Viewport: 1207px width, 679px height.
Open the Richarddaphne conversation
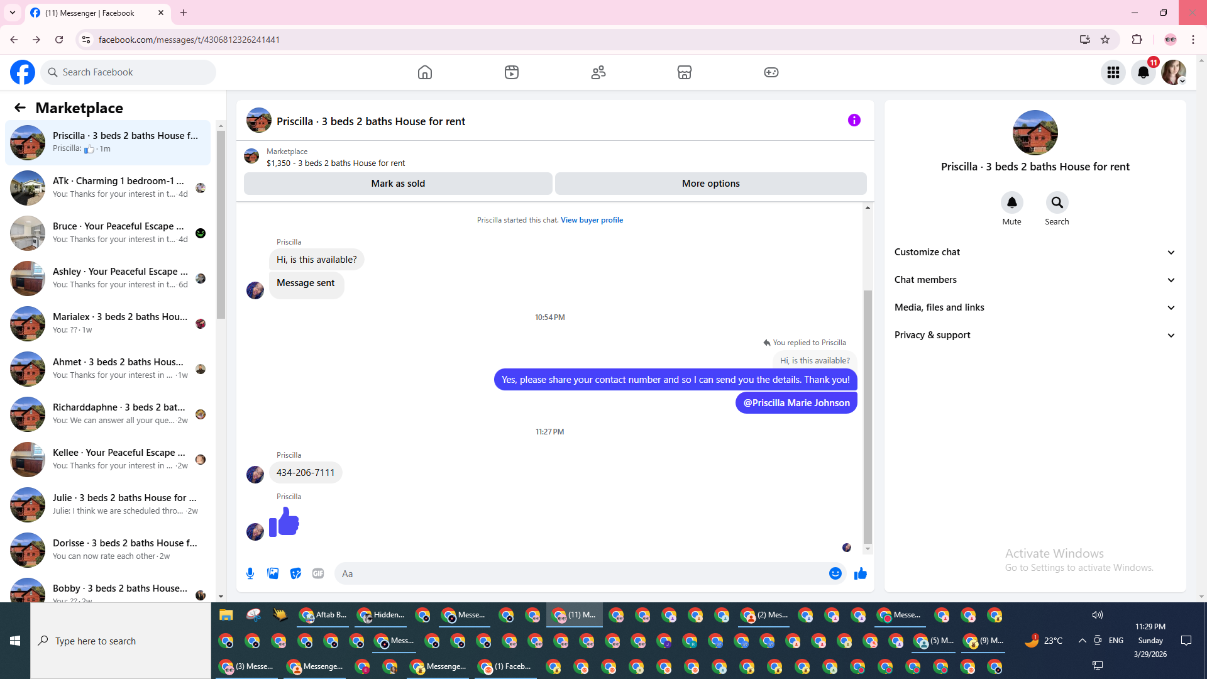coord(107,414)
